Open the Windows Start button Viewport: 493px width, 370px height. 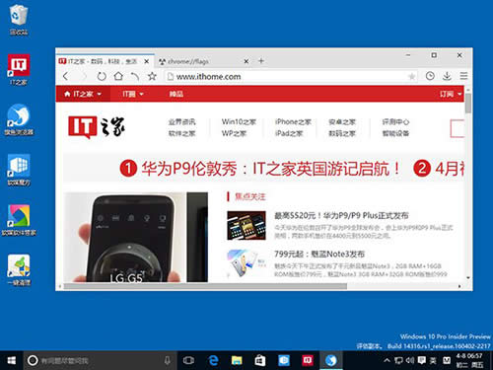[x=11, y=360]
